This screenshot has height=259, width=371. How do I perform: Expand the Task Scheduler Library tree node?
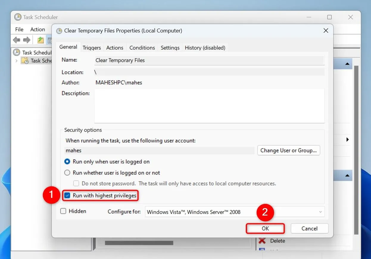(17, 60)
